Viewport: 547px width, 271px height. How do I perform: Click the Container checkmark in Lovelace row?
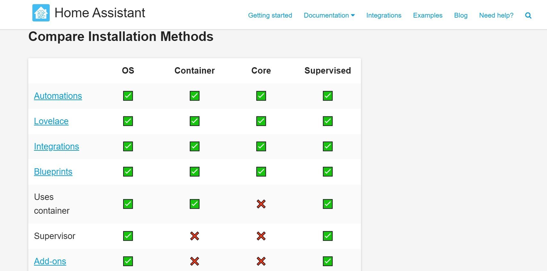(x=195, y=121)
